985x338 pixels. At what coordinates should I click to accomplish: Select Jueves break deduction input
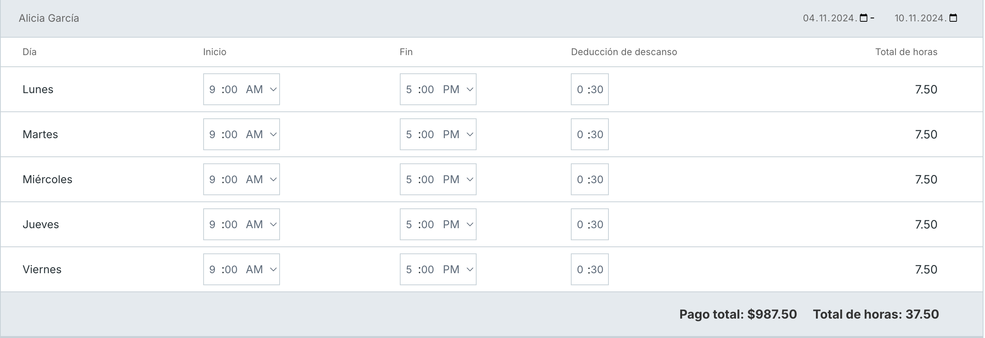[x=590, y=224]
